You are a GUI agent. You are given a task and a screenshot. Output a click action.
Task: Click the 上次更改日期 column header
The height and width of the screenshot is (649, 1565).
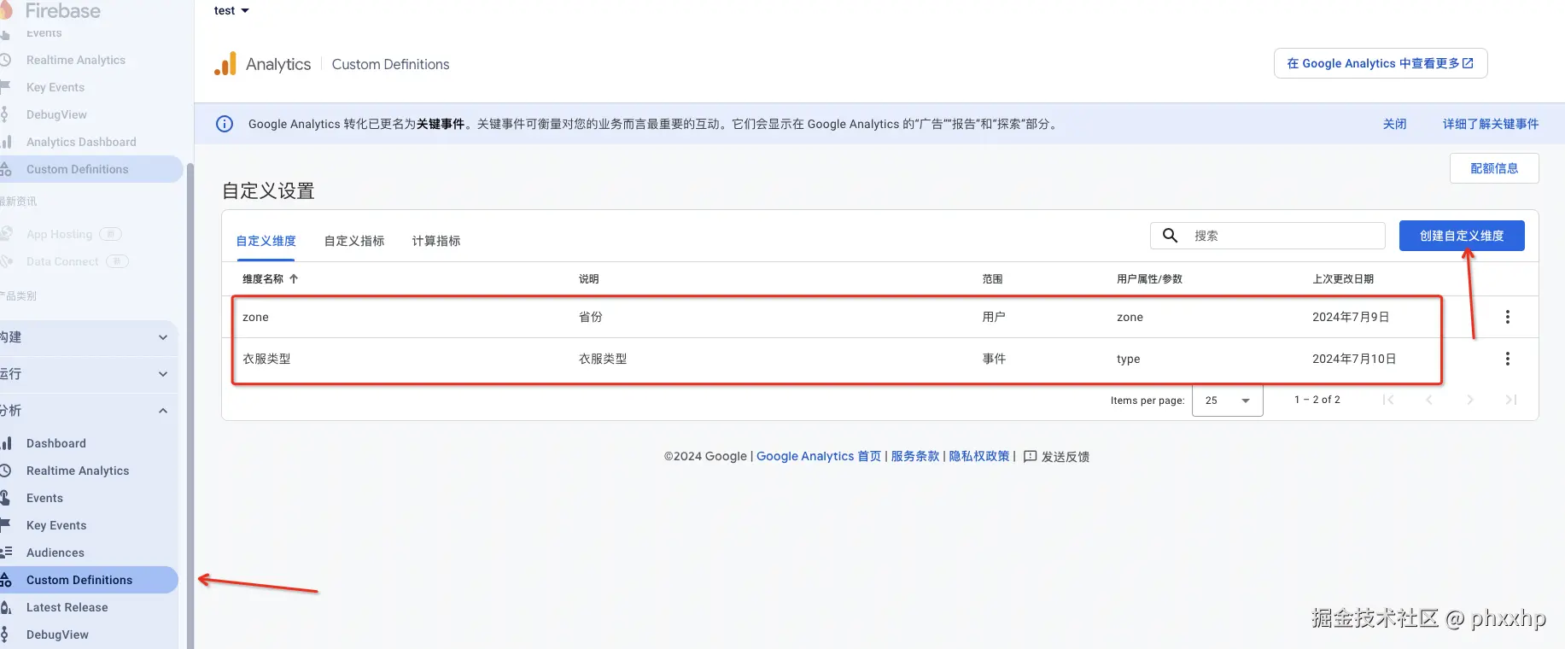tap(1343, 279)
